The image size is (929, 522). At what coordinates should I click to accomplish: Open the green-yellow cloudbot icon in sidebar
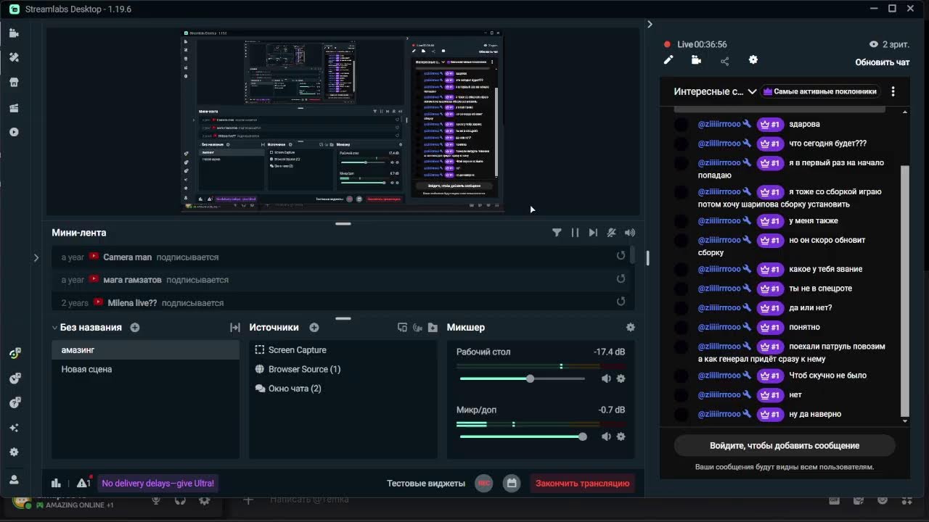tap(14, 353)
